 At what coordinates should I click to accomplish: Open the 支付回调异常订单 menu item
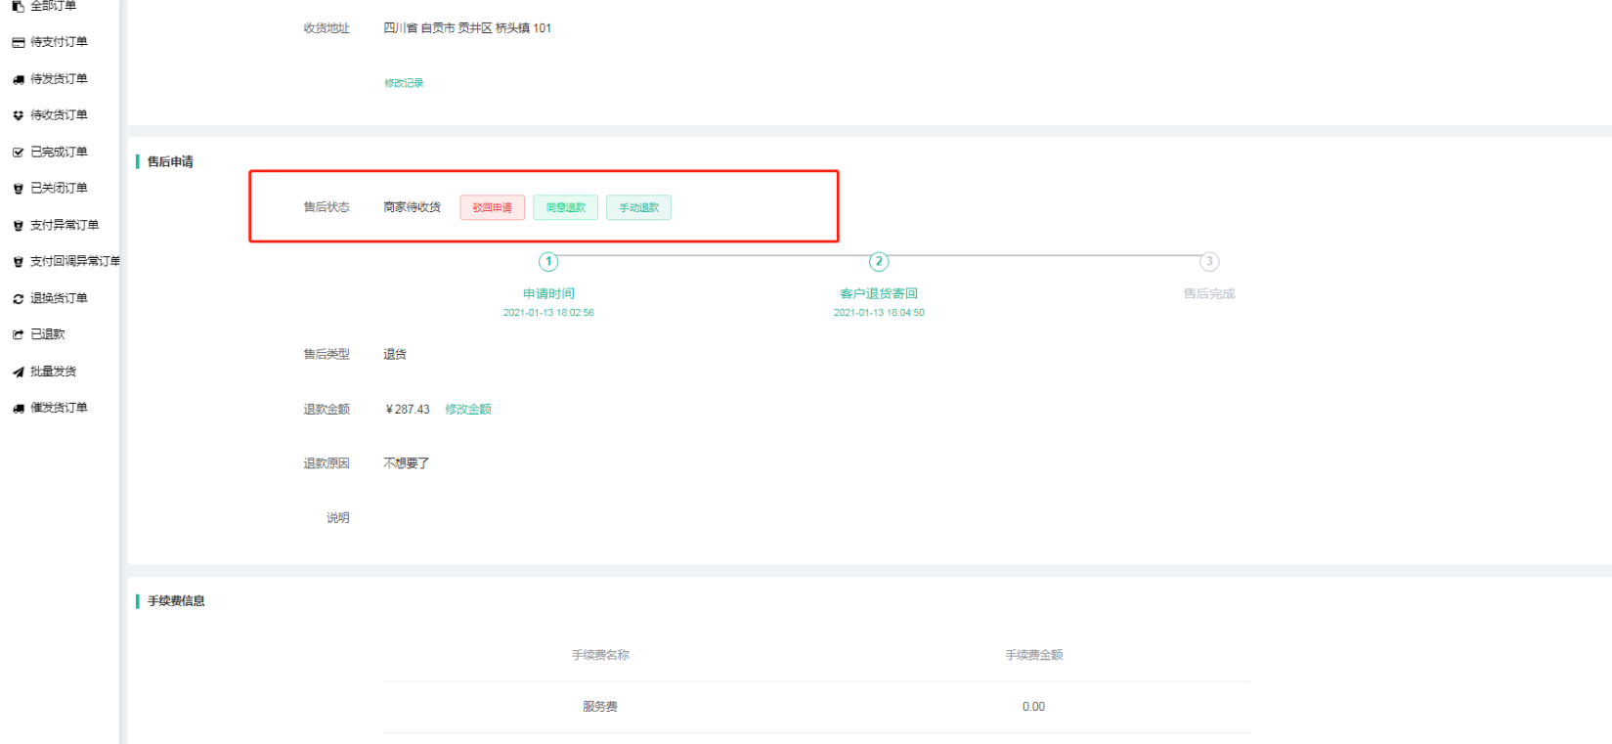tap(74, 262)
